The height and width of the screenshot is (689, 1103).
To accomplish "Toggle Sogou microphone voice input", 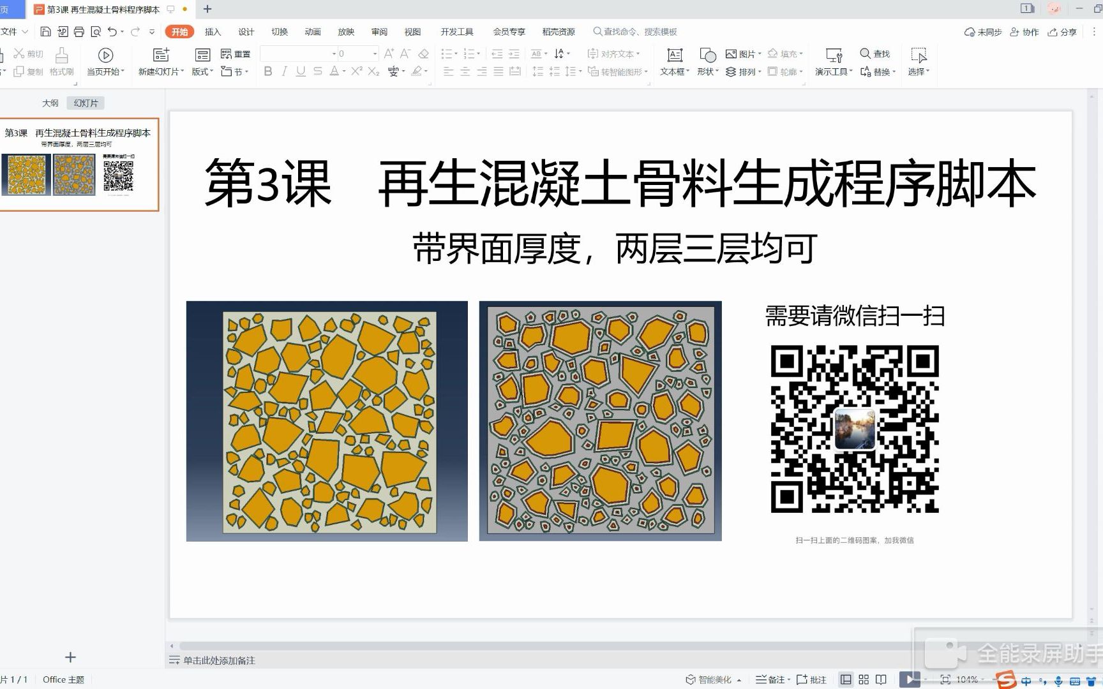I will [1058, 681].
